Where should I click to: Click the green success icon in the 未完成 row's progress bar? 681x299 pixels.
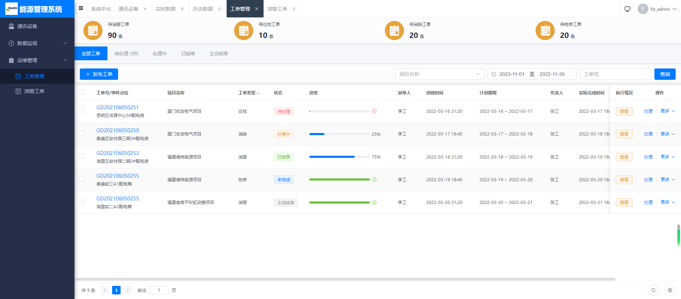coord(374,180)
